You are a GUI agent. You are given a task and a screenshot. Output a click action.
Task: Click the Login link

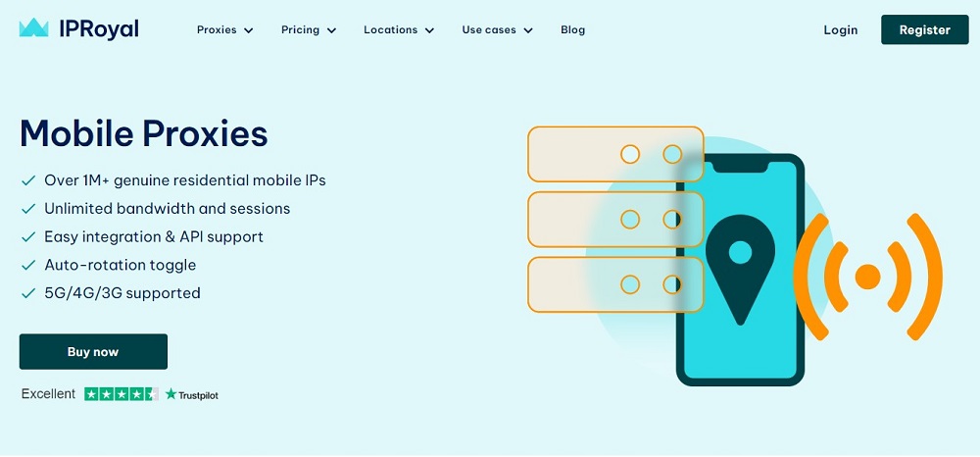tap(841, 30)
